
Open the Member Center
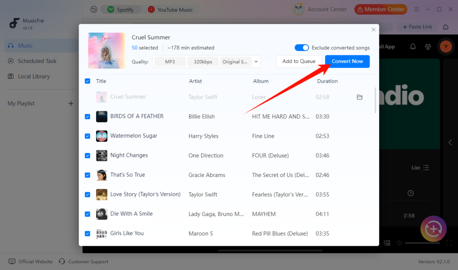pos(381,9)
